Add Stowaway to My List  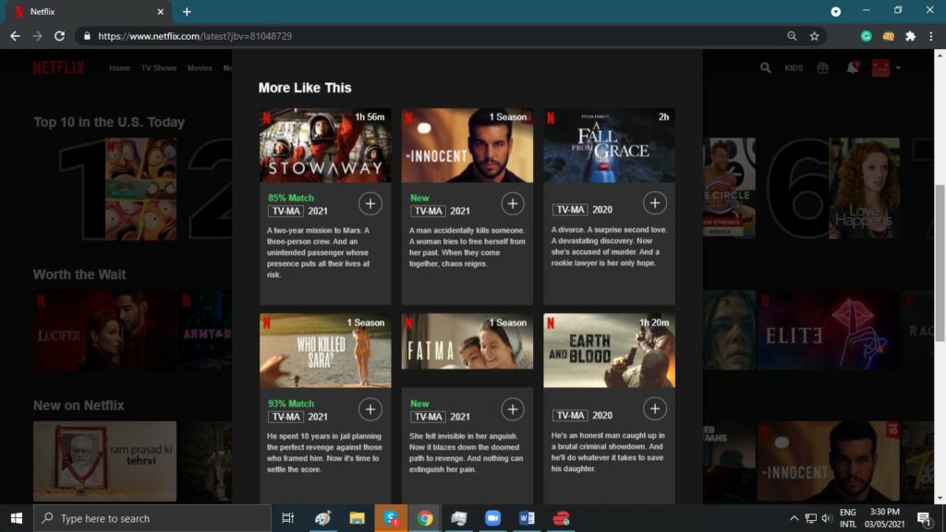pyautogui.click(x=370, y=204)
